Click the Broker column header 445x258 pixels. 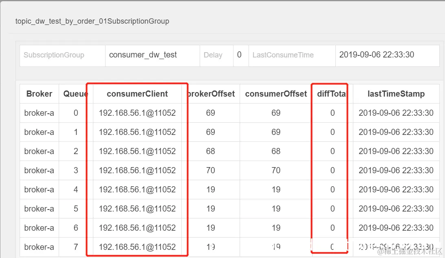pyautogui.click(x=39, y=94)
